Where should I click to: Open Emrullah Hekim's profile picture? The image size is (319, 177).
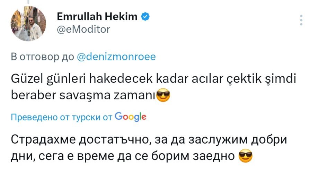(x=29, y=24)
